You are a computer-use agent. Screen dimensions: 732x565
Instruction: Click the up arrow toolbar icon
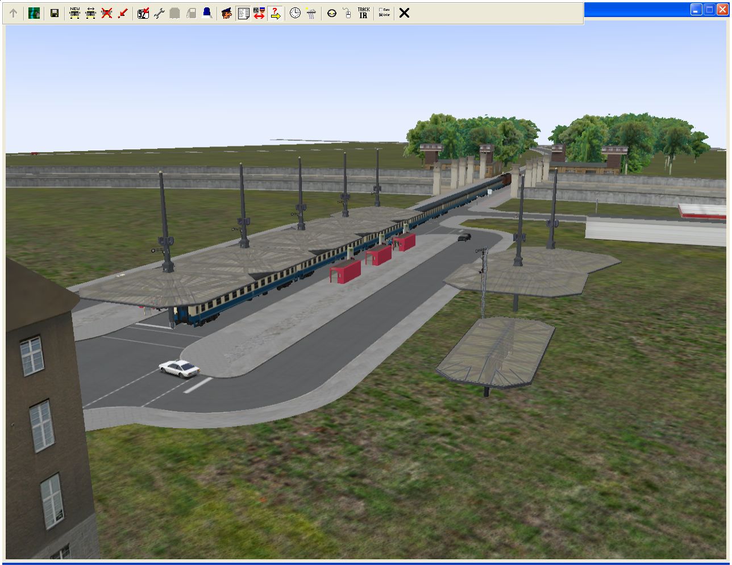[13, 13]
